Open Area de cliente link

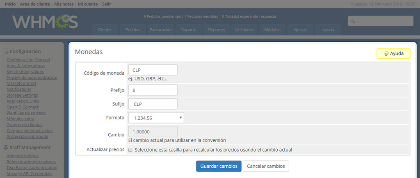tap(35, 4)
